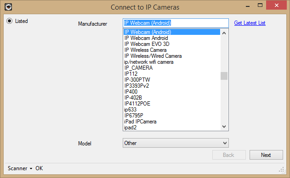
Task: Pick IP_CAMERA from the list
Action: point(172,68)
